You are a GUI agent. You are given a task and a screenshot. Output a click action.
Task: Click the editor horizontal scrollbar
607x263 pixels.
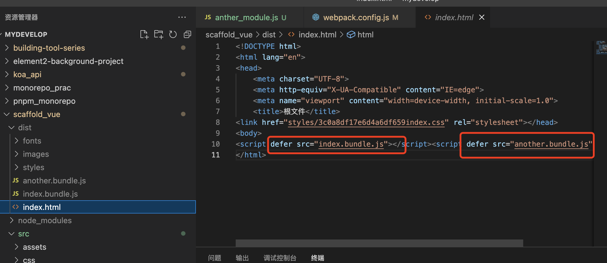(x=379, y=243)
